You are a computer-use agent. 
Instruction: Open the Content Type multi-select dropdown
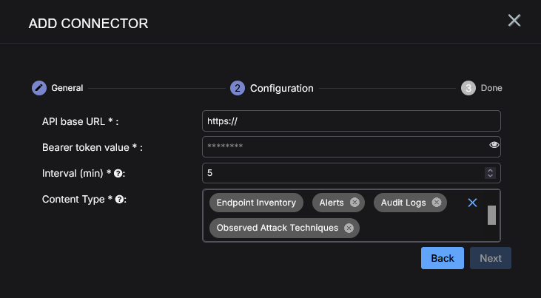352,216
